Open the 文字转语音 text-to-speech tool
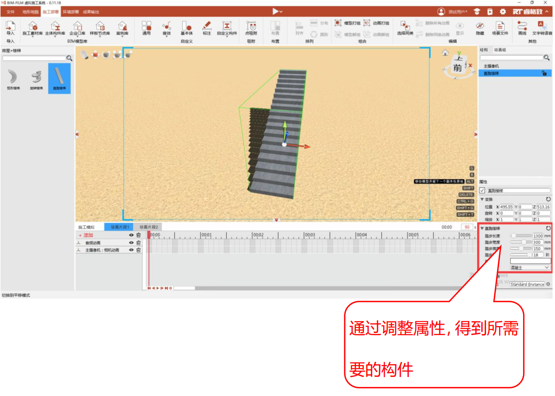555x396 pixels. [x=542, y=28]
